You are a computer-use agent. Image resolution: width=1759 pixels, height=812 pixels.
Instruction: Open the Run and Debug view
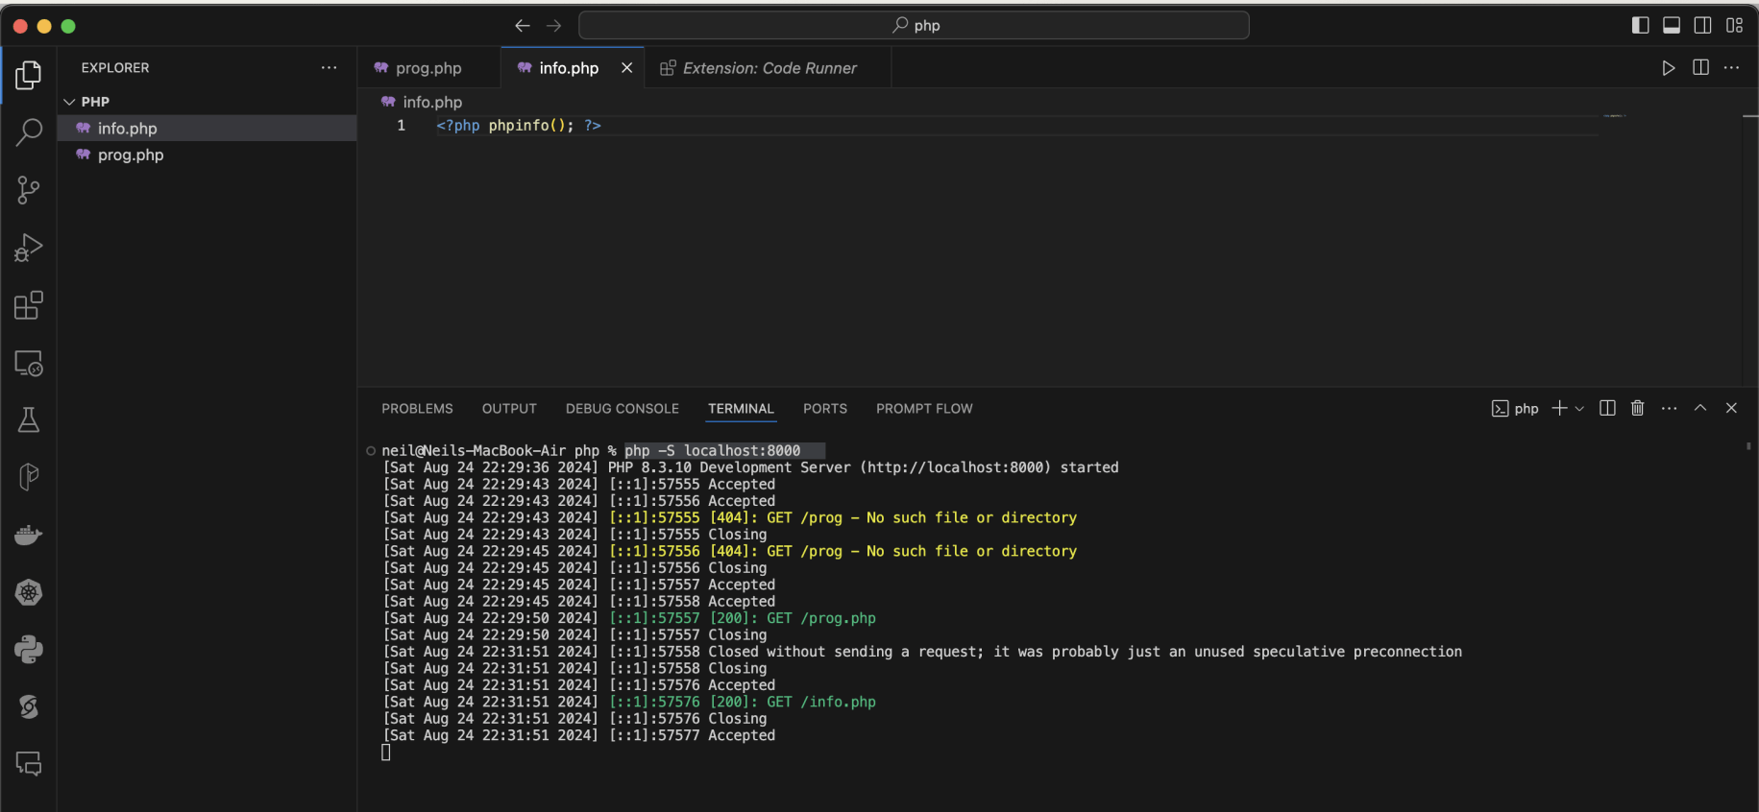29,248
